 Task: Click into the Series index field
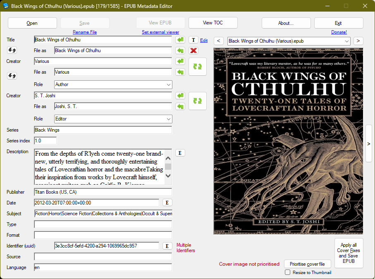point(45,141)
